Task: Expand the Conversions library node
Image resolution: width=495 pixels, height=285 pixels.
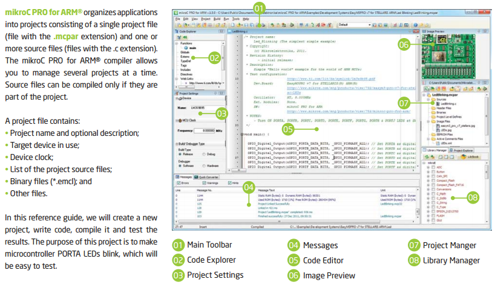Action: pos(428,189)
